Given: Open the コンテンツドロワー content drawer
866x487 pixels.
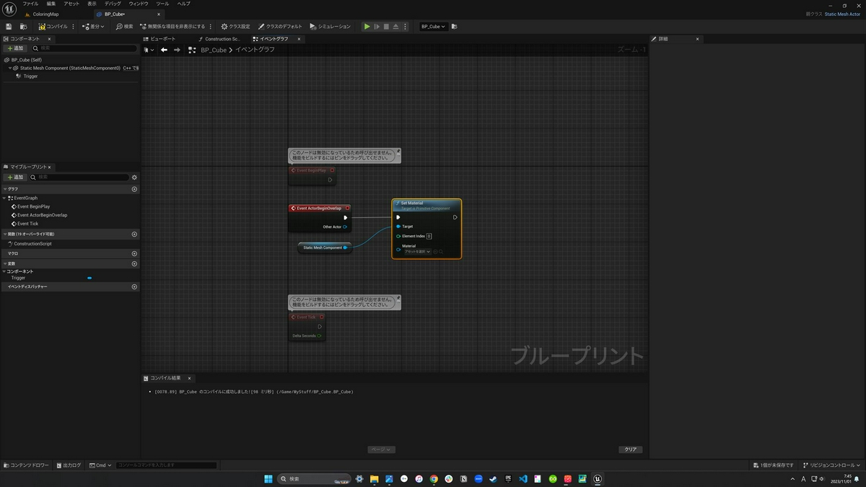Looking at the screenshot, I should point(27,465).
